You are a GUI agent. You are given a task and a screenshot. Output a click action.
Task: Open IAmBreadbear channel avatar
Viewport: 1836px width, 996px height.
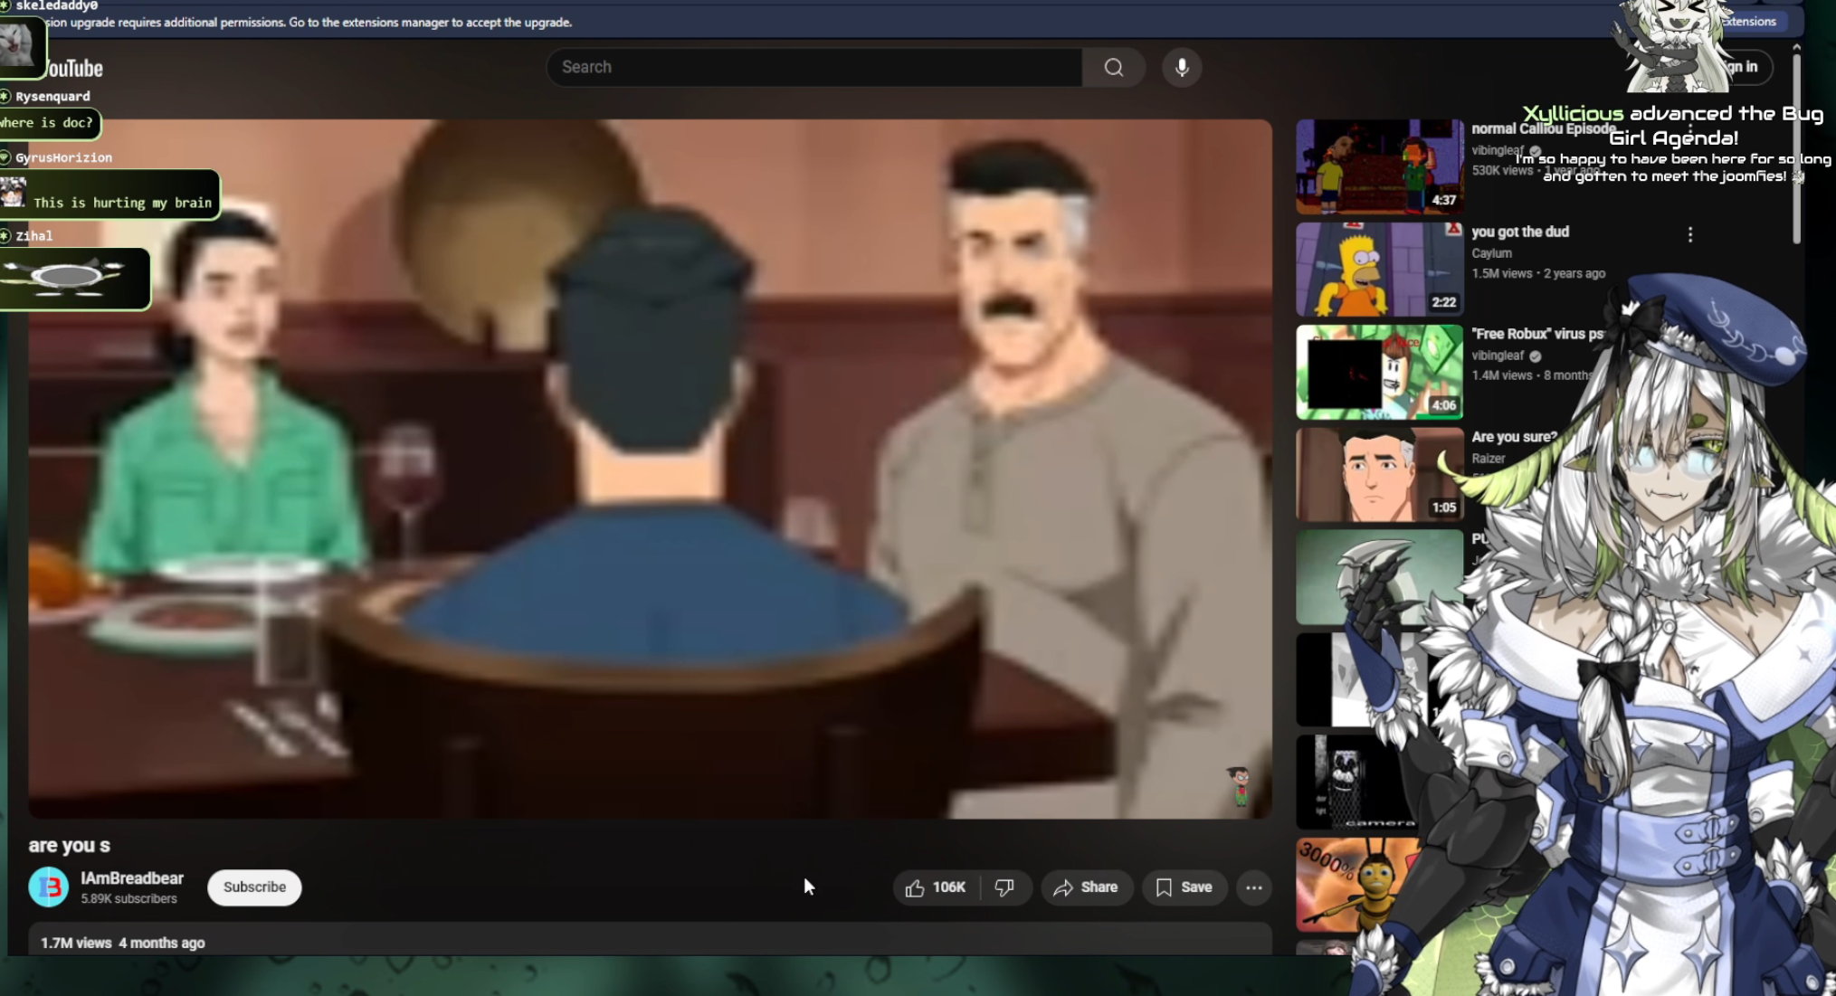49,887
